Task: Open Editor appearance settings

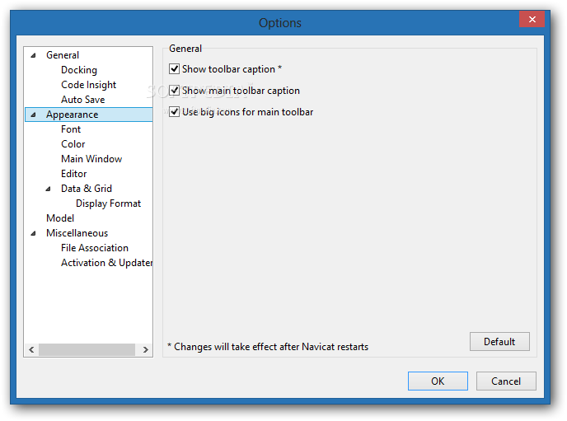Action: pyautogui.click(x=74, y=174)
